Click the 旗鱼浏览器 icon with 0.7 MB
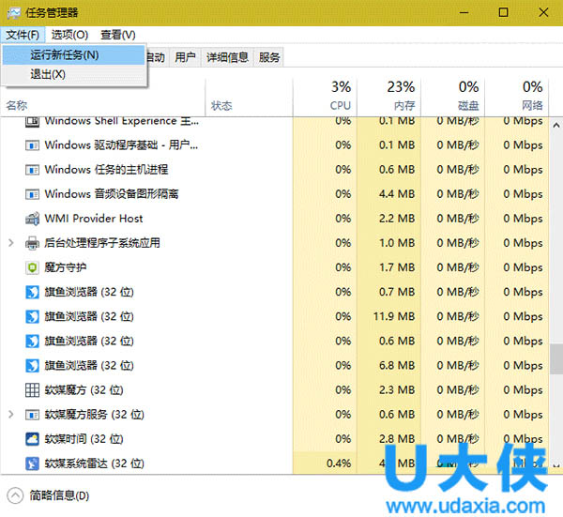Viewport: 563px width, 517px height. click(32, 292)
